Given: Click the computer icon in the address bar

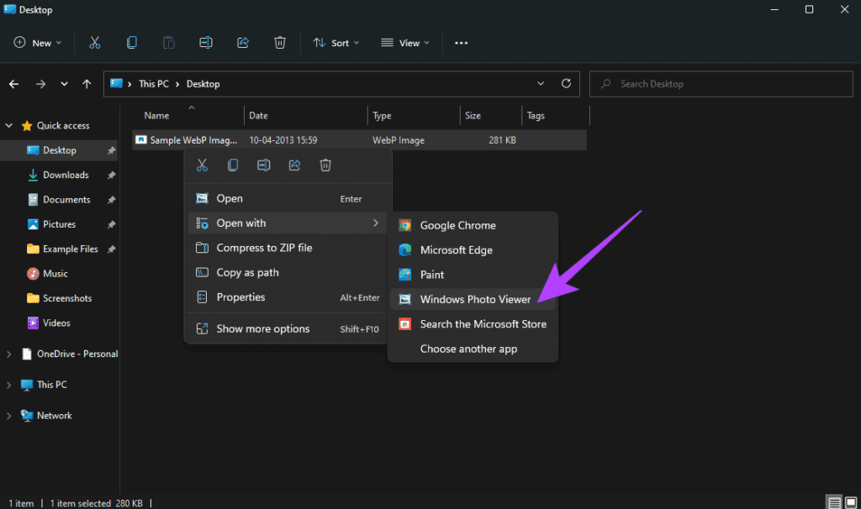Looking at the screenshot, I should click(116, 83).
